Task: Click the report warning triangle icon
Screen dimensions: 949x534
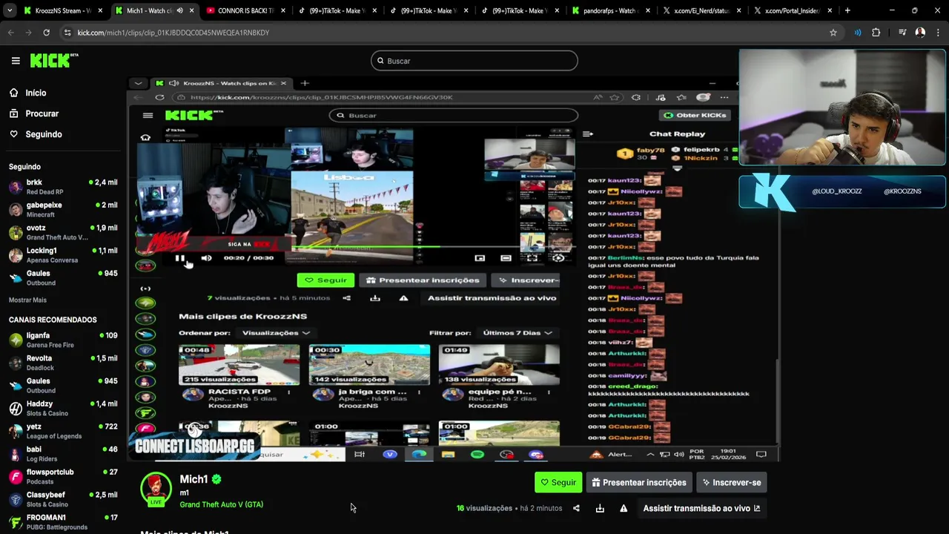Action: click(624, 508)
